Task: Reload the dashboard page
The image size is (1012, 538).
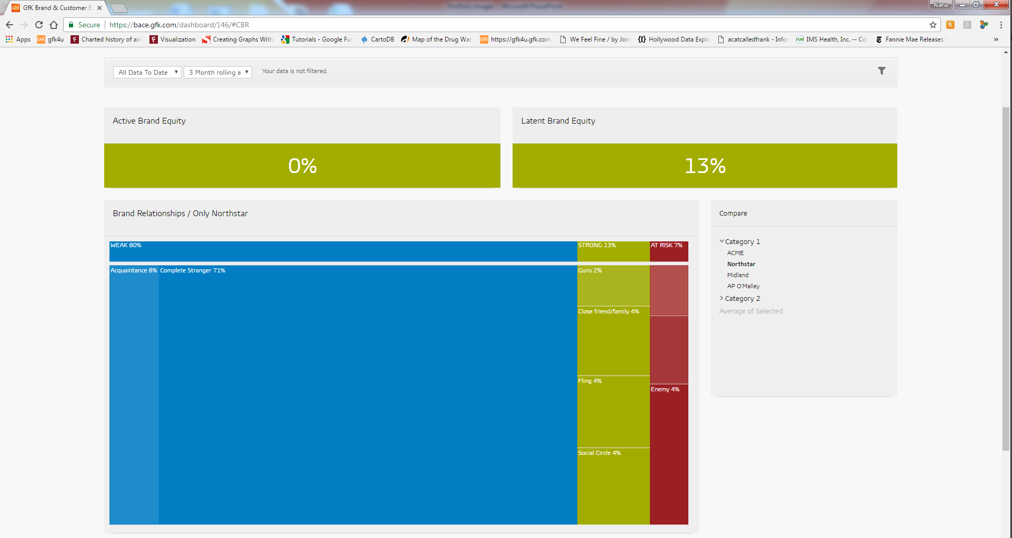Action: (39, 25)
